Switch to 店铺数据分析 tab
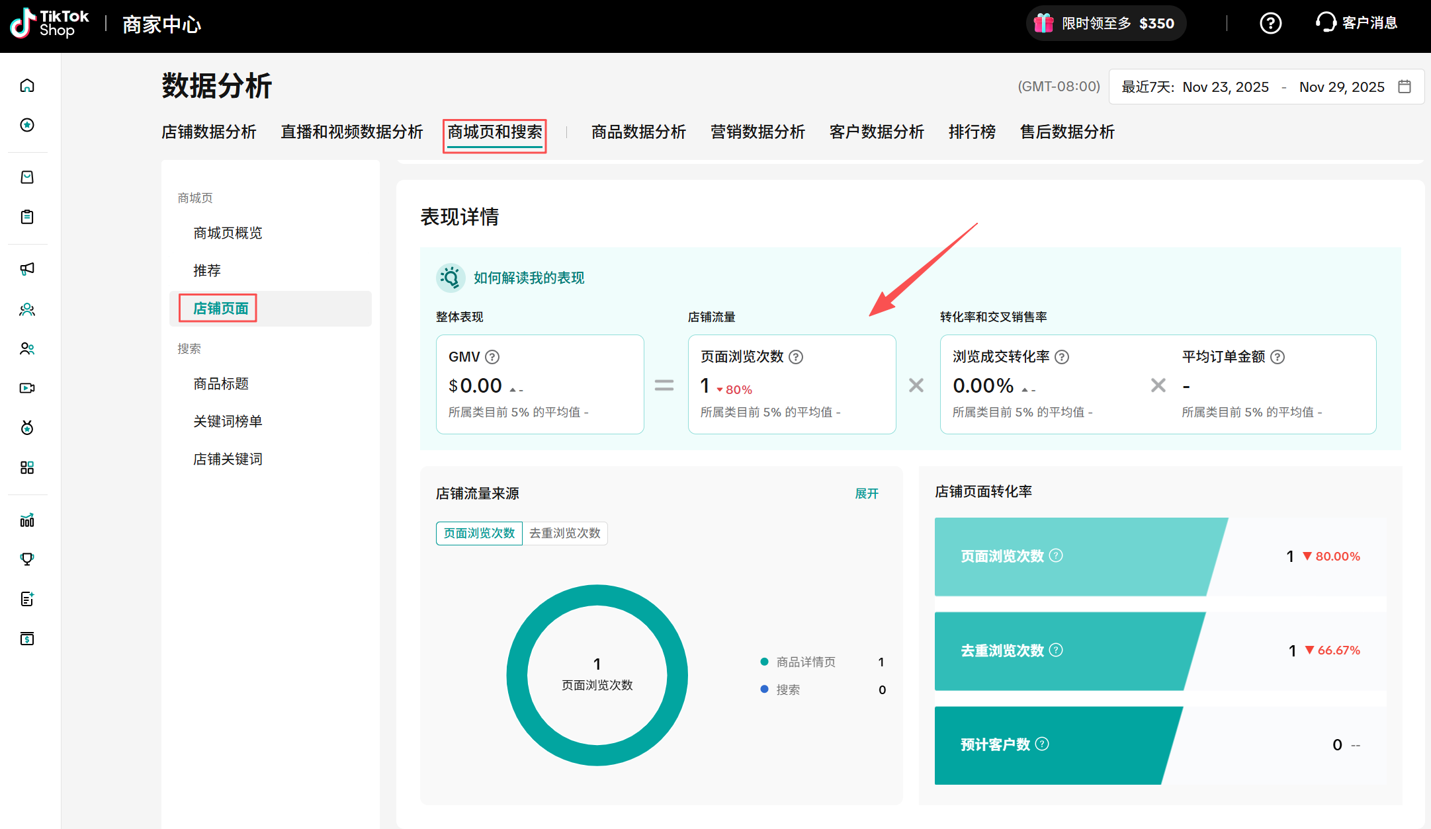This screenshot has width=1431, height=829. click(209, 132)
